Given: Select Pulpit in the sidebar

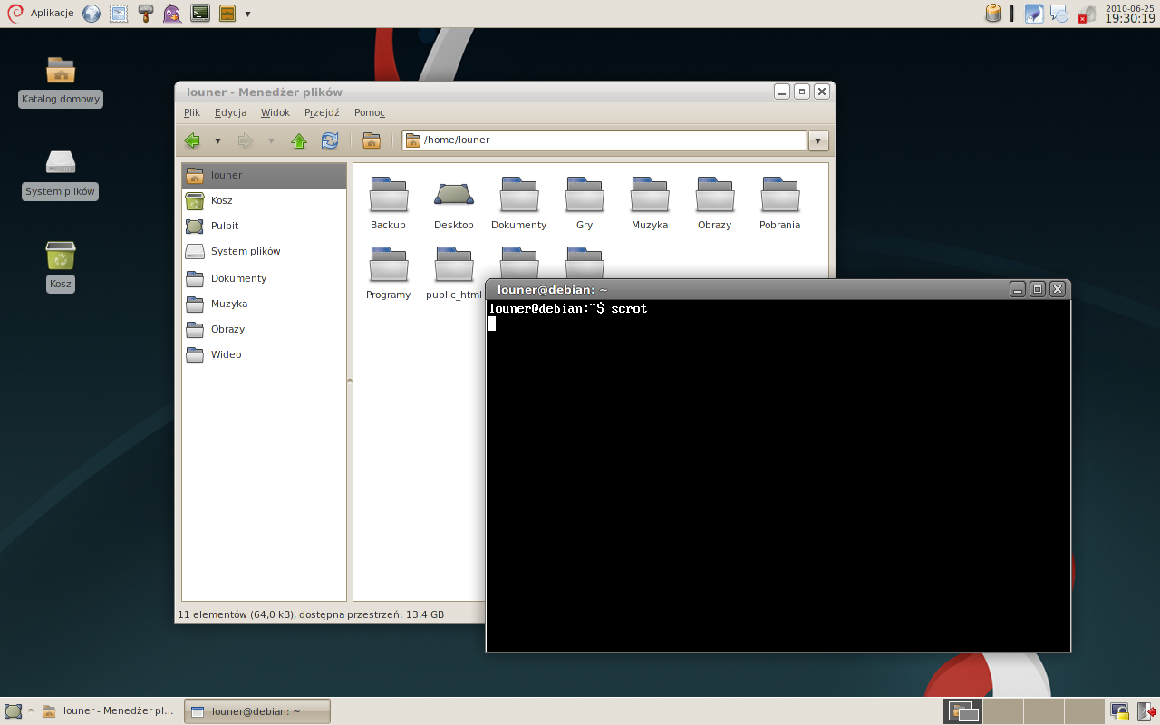Looking at the screenshot, I should [x=264, y=226].
